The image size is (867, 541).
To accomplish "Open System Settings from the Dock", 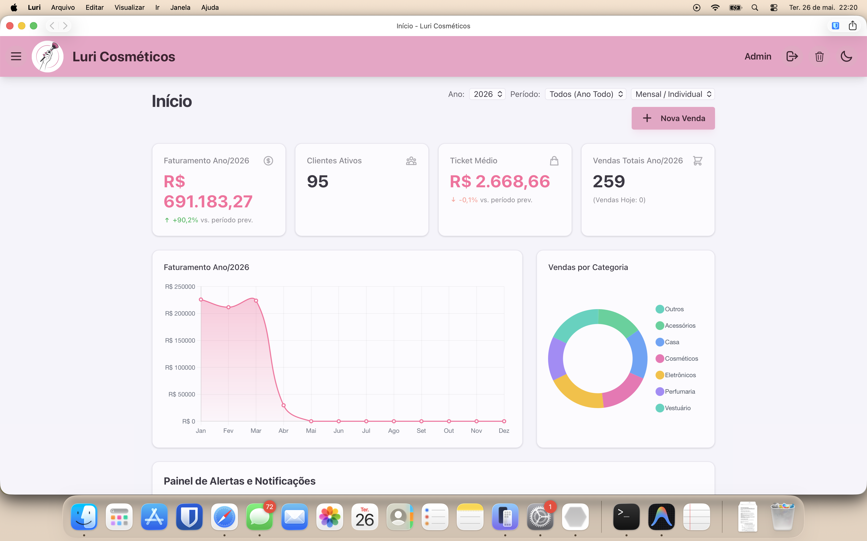I will (x=540, y=517).
